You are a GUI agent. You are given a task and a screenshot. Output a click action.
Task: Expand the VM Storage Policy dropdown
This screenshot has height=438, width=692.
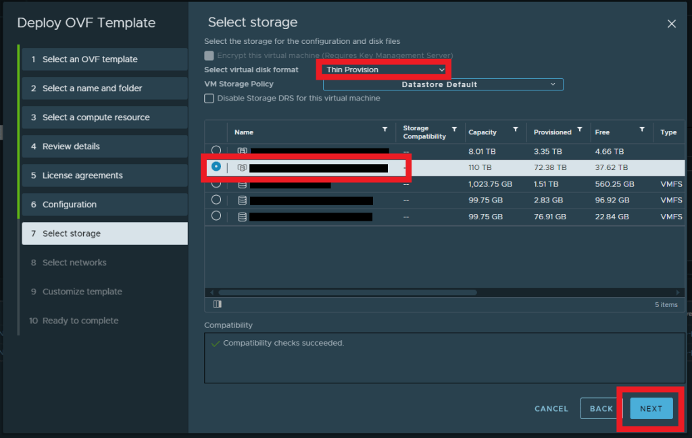[x=443, y=84]
